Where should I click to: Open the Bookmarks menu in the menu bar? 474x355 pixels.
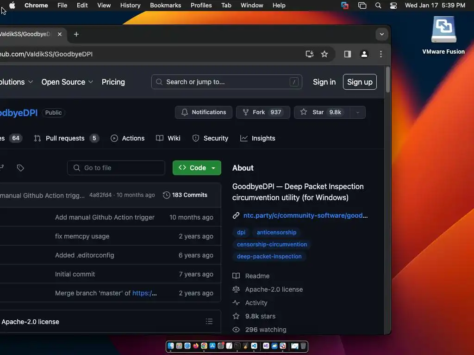click(x=165, y=6)
